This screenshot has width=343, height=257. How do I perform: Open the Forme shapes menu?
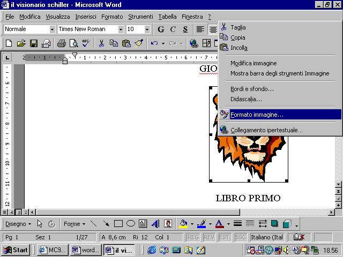[x=74, y=224]
